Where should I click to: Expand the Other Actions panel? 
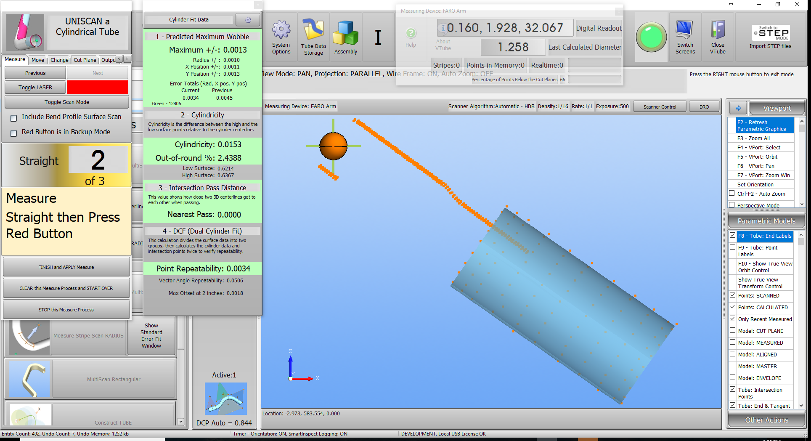coord(766,420)
